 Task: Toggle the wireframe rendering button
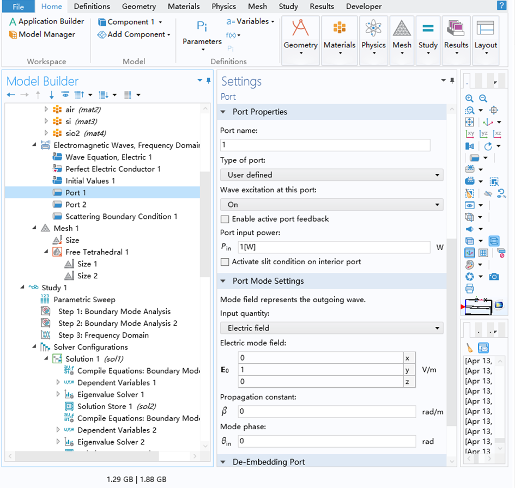494,241
